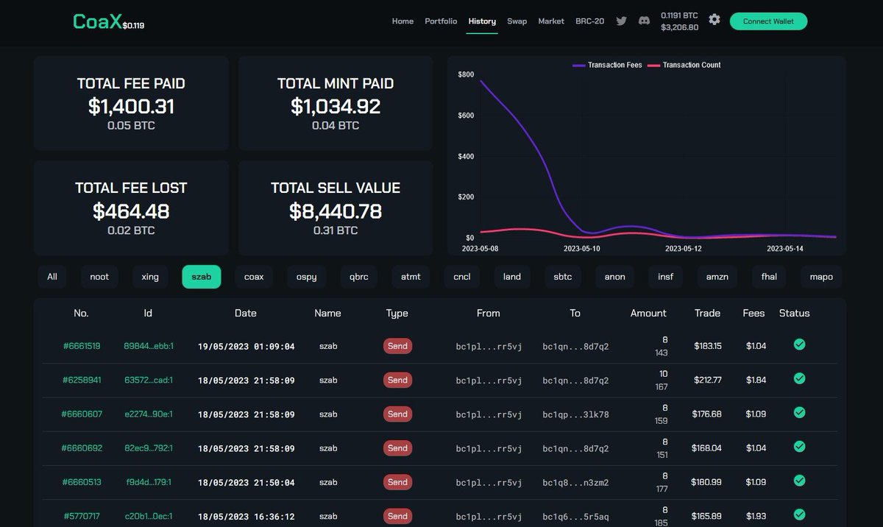Open inscription id 63572...cad:1
This screenshot has width=883, height=527.
[x=148, y=380]
